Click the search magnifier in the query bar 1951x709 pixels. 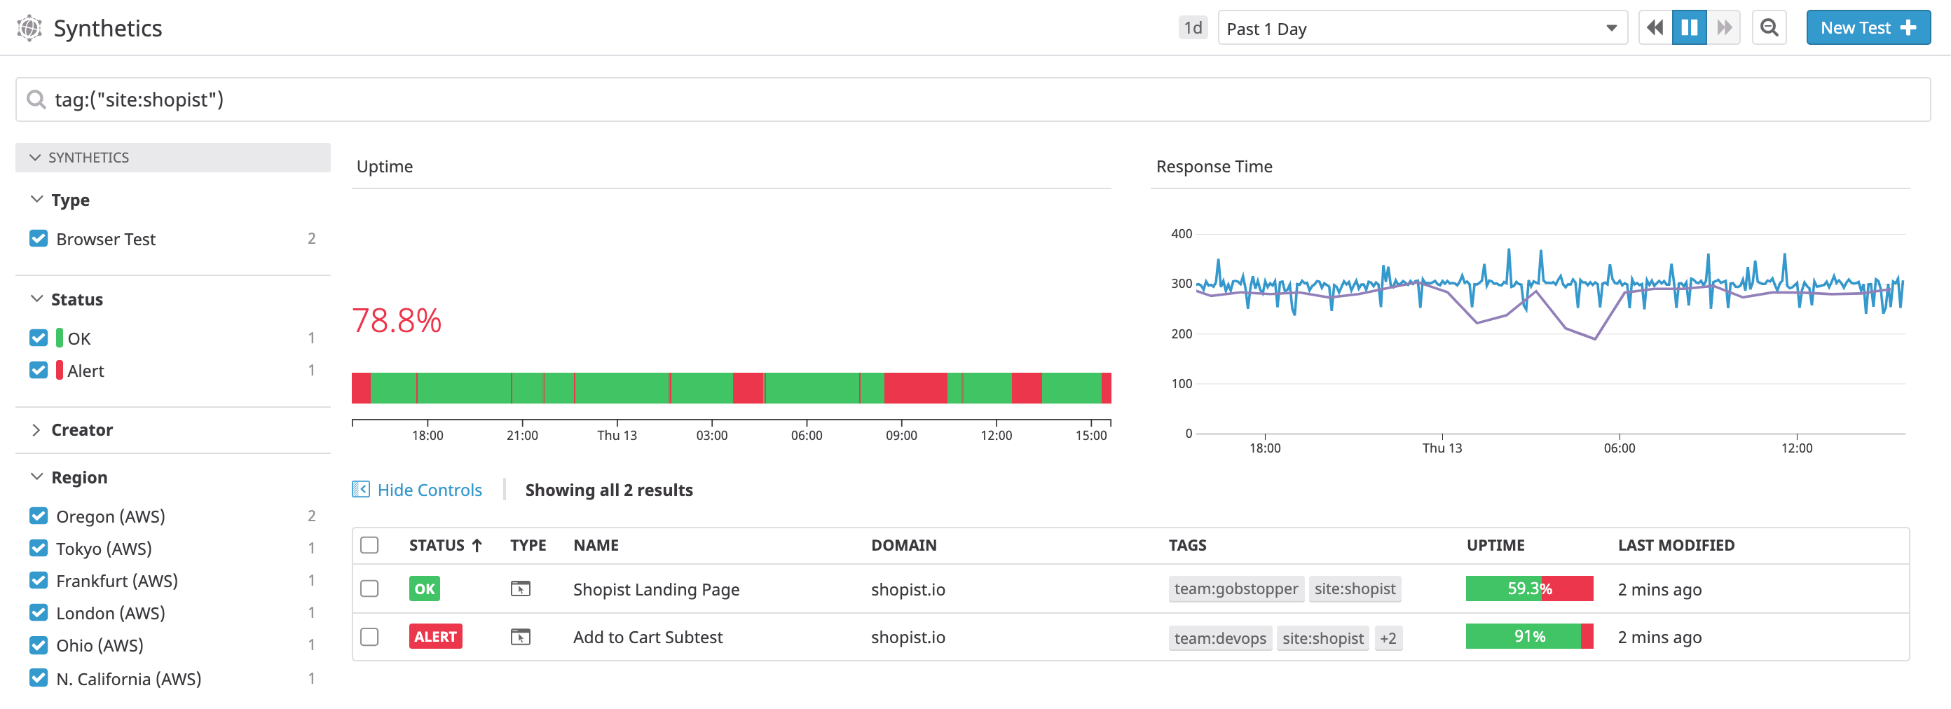pyautogui.click(x=36, y=99)
